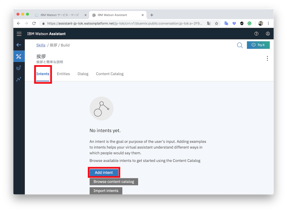The width and height of the screenshot is (287, 212).
Task: Open the Chrome profile avatar
Action: pos(261,23)
